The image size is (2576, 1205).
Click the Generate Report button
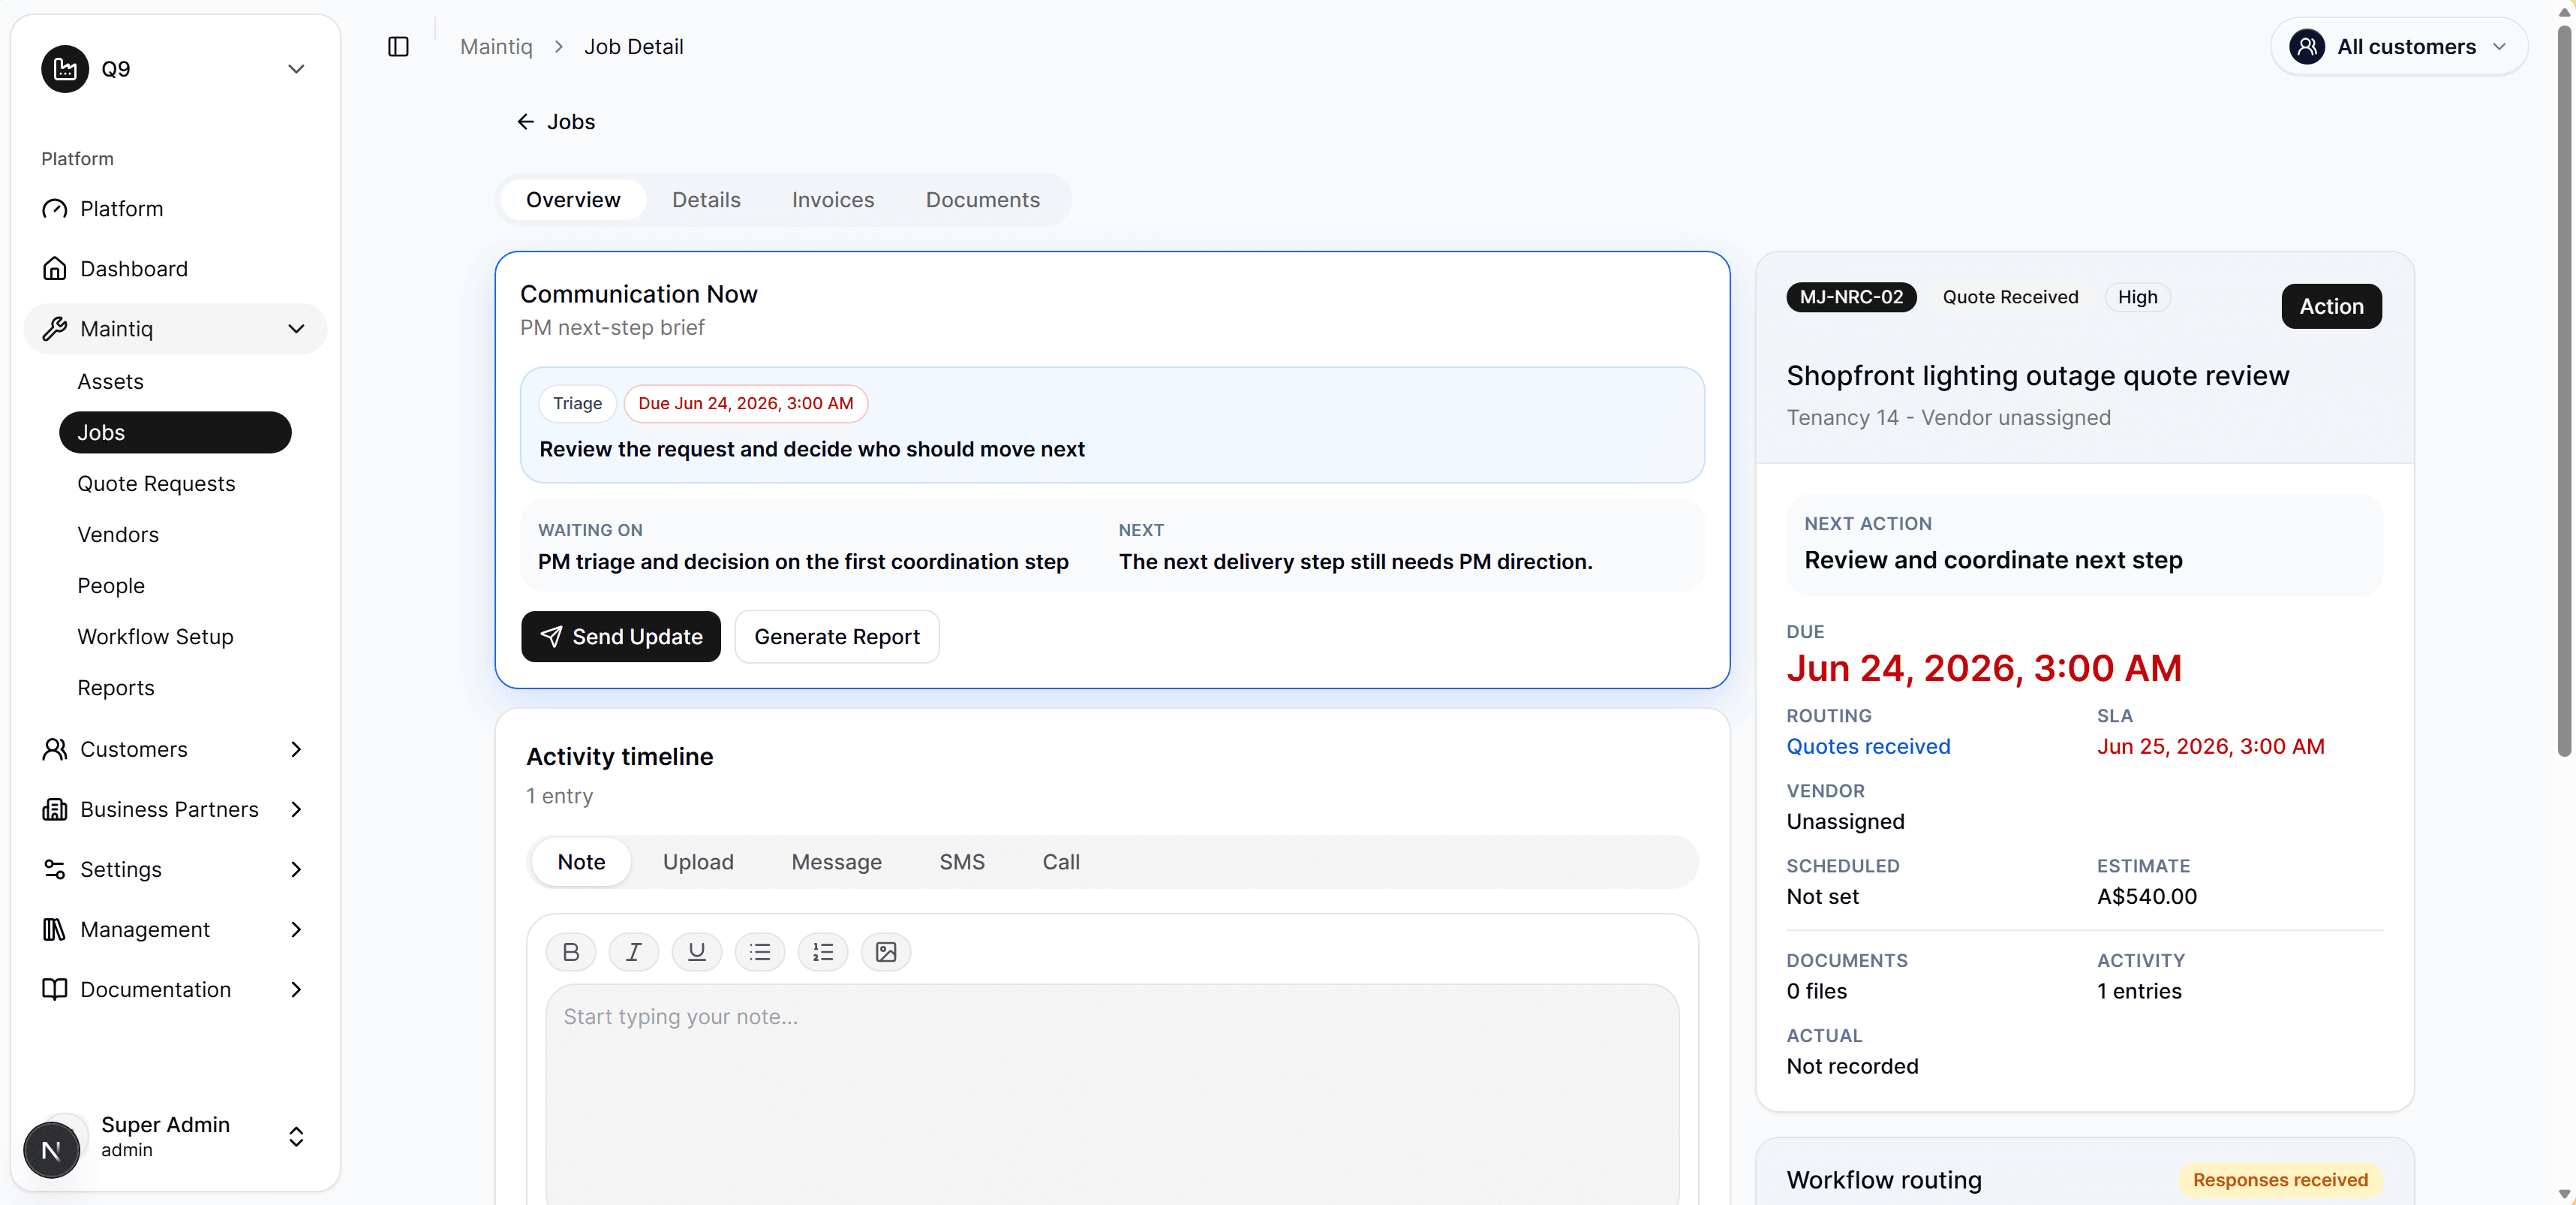point(837,637)
